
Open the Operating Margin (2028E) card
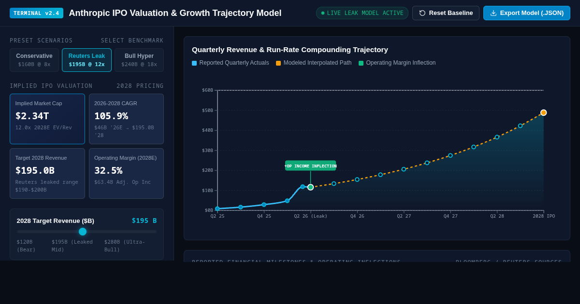(x=126, y=173)
